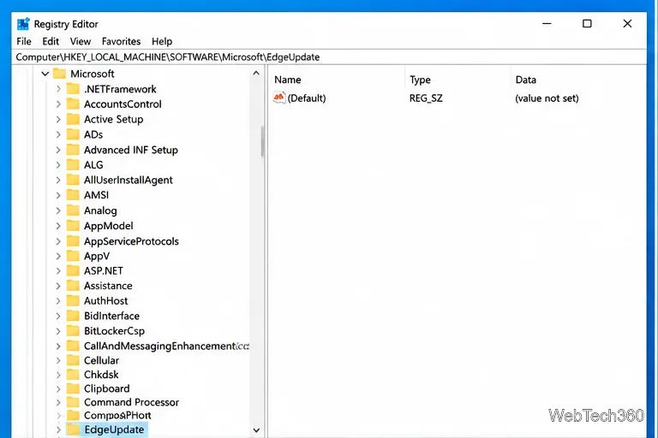The image size is (658, 438).
Task: Click the AllUserInstallAgent folder icon
Action: point(73,181)
